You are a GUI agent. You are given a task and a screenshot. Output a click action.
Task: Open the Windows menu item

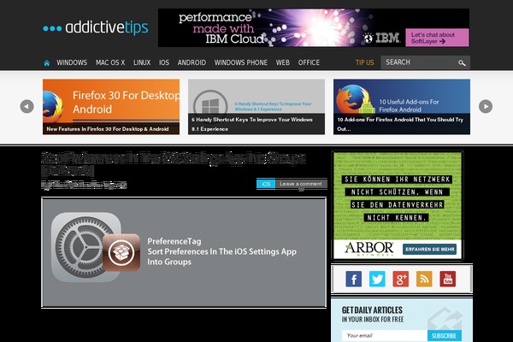click(72, 62)
